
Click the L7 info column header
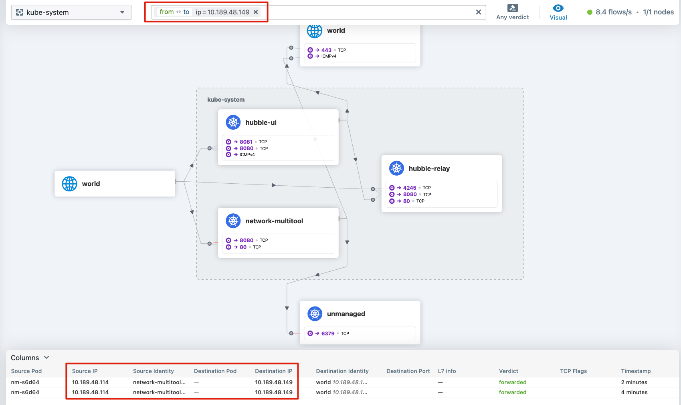[x=447, y=371]
